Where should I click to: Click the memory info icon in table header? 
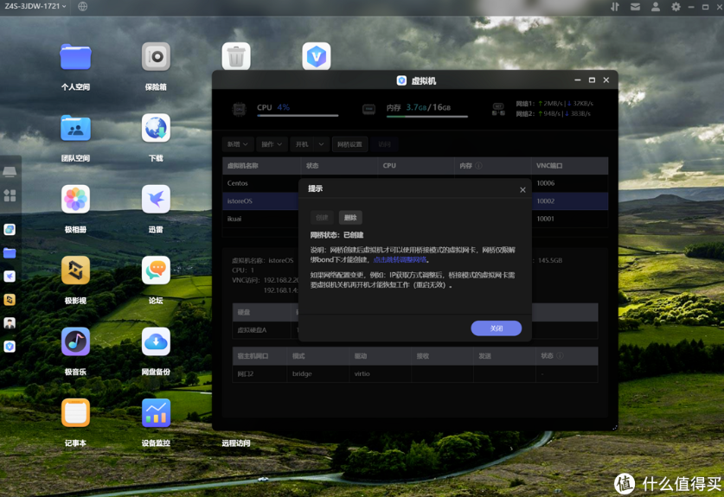pyautogui.click(x=479, y=166)
